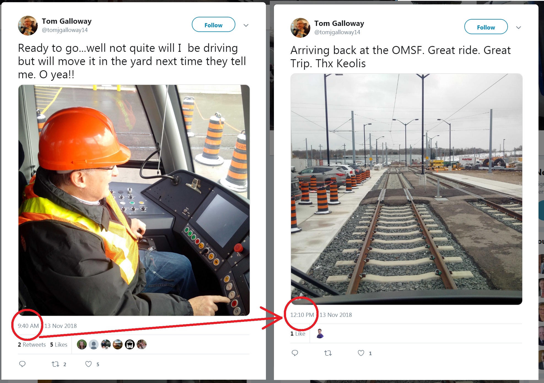
Task: Open the 12:10 PM timestamp link
Action: point(302,315)
